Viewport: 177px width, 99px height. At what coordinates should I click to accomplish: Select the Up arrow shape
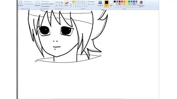tap(84, 4)
